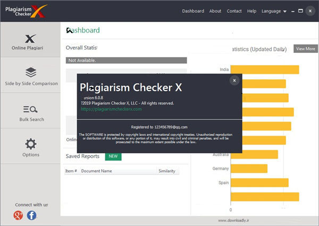Open the Bulk Search icon
The height and width of the screenshot is (226, 319).
(31, 109)
